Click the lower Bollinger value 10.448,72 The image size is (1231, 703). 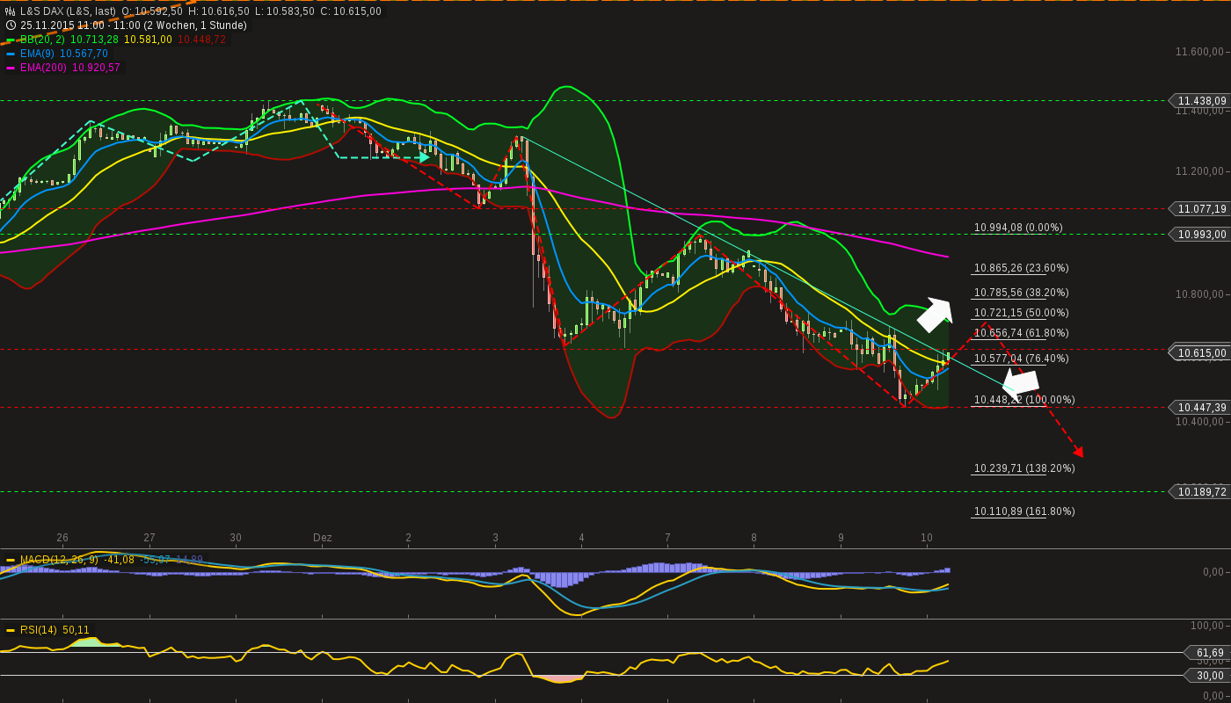202,40
